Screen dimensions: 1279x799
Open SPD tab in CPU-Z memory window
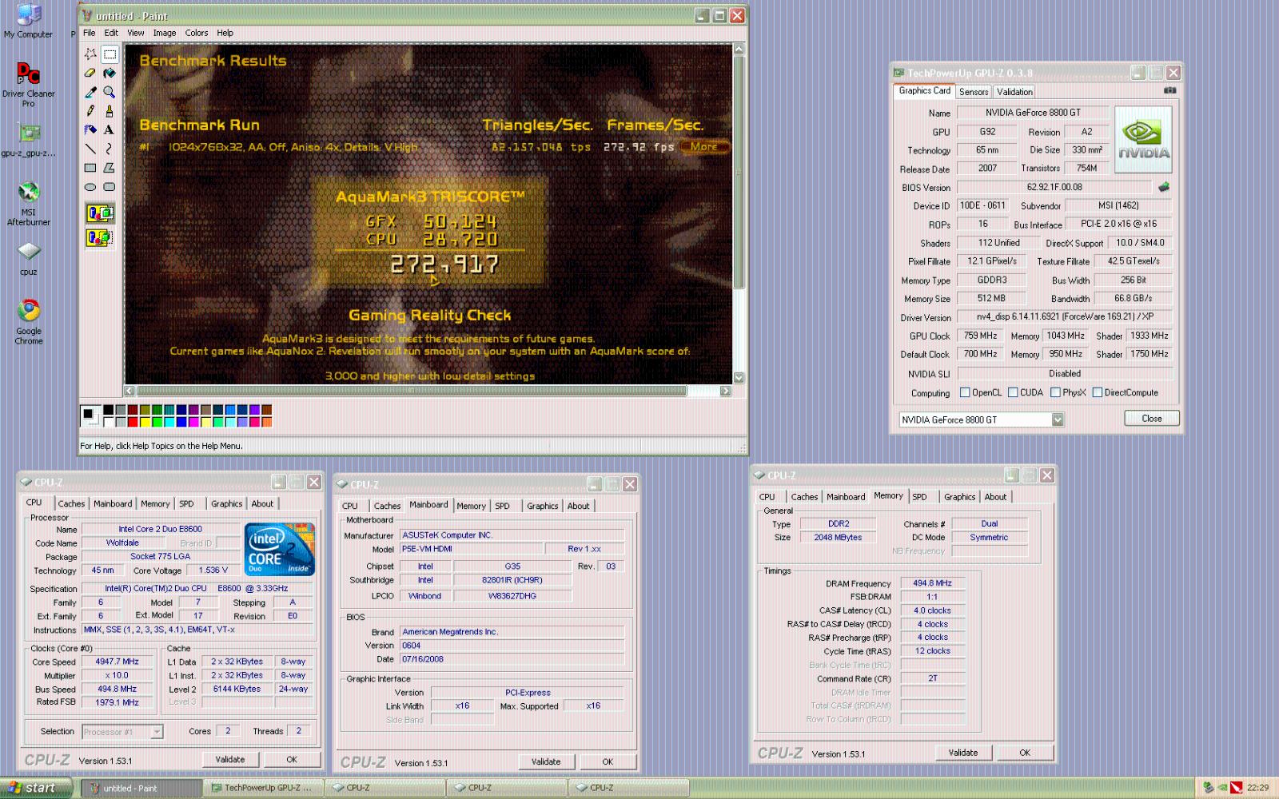coord(920,497)
